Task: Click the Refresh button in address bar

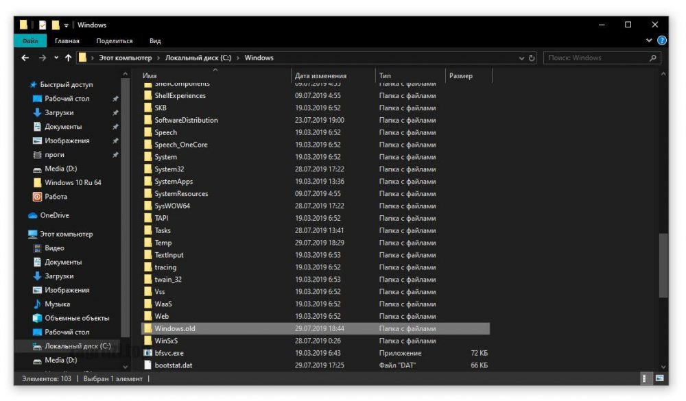Action: click(x=532, y=58)
